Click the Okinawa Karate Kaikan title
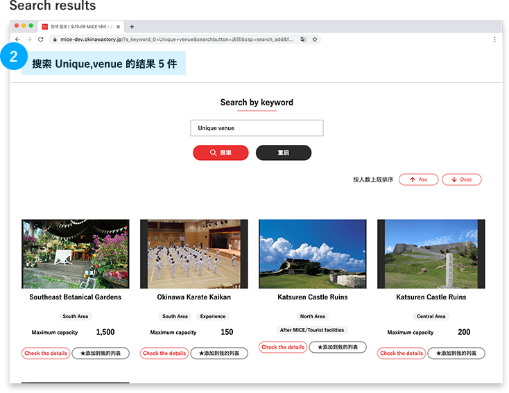This screenshot has width=509, height=393. (193, 297)
